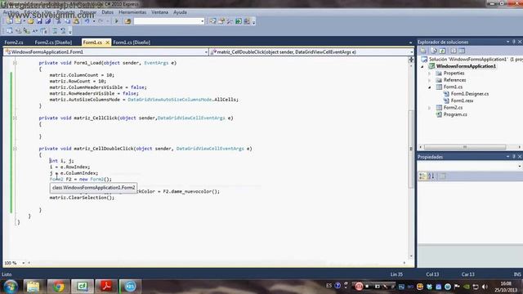Click the Save All icon
The width and height of the screenshot is (523, 294).
[47, 21]
